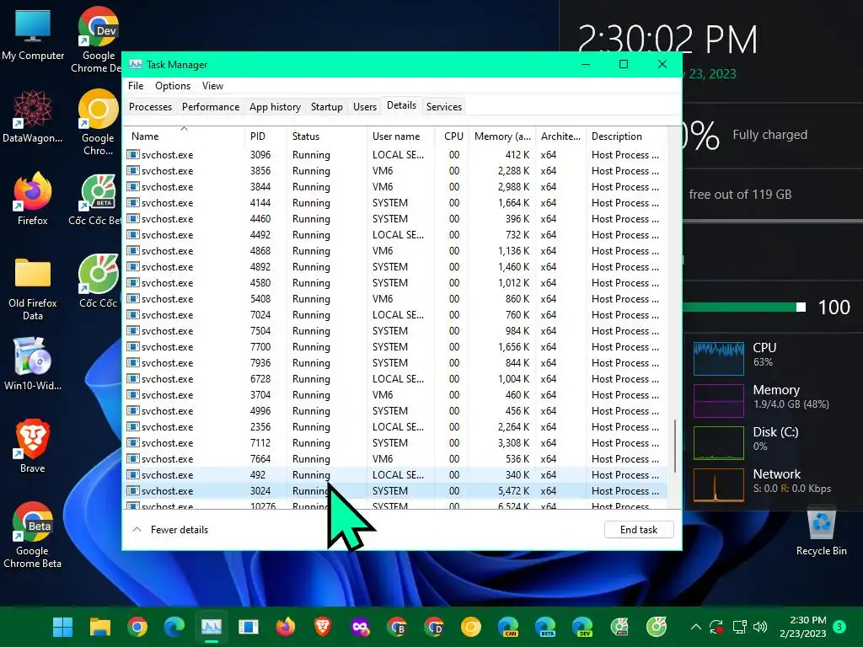Select svchost.exe row with PID 3096

click(396, 155)
